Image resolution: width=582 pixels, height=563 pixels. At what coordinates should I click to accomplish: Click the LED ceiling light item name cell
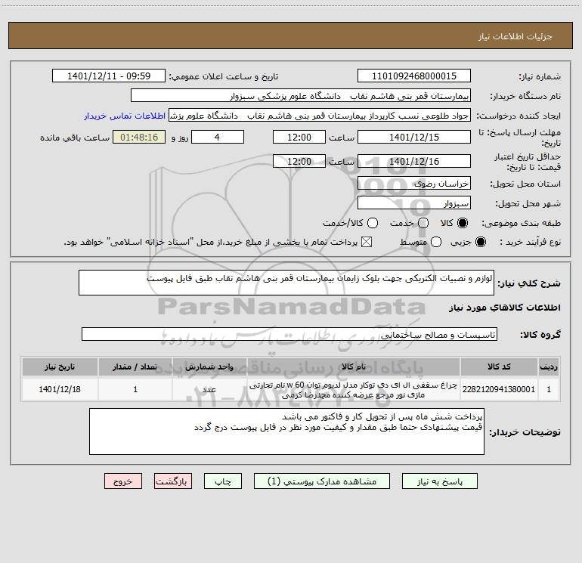pos(354,389)
